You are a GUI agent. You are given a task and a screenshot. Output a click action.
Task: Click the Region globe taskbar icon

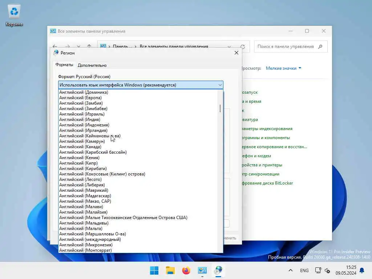coord(218,270)
